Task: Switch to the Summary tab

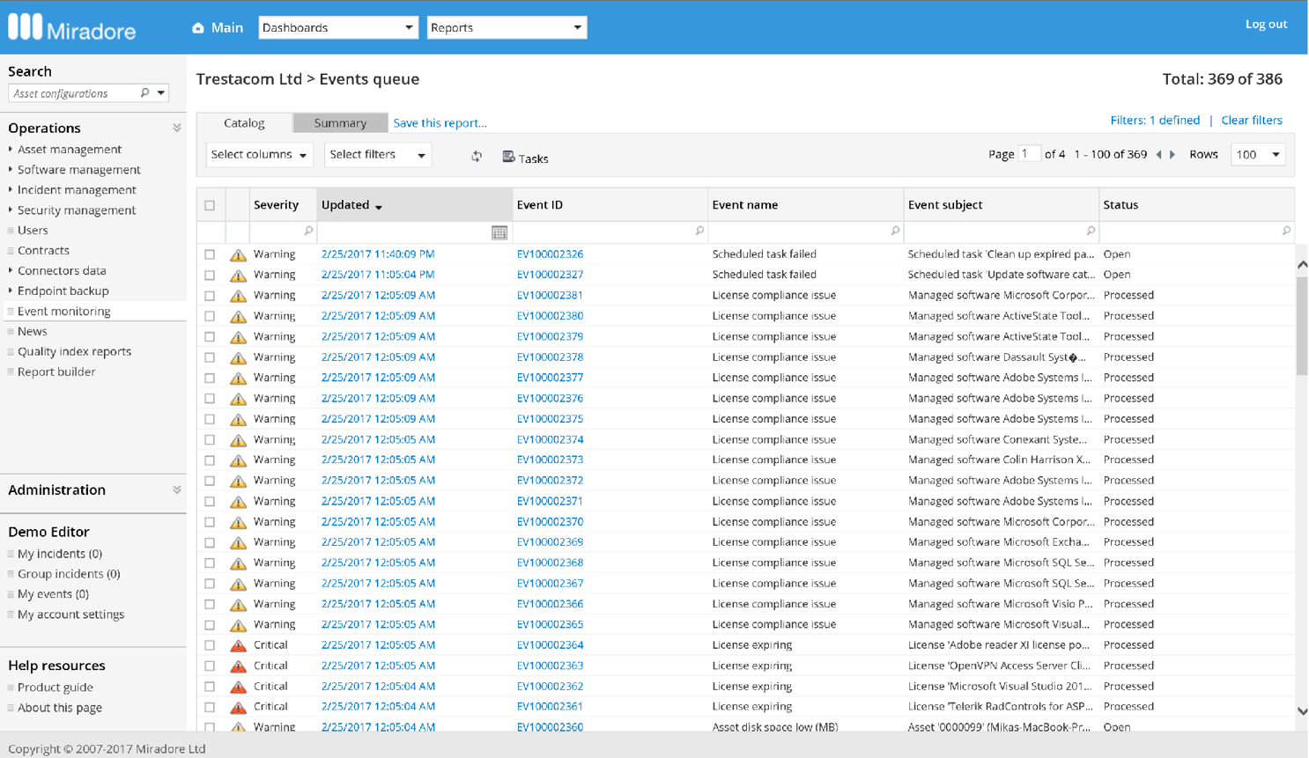Action: (340, 123)
